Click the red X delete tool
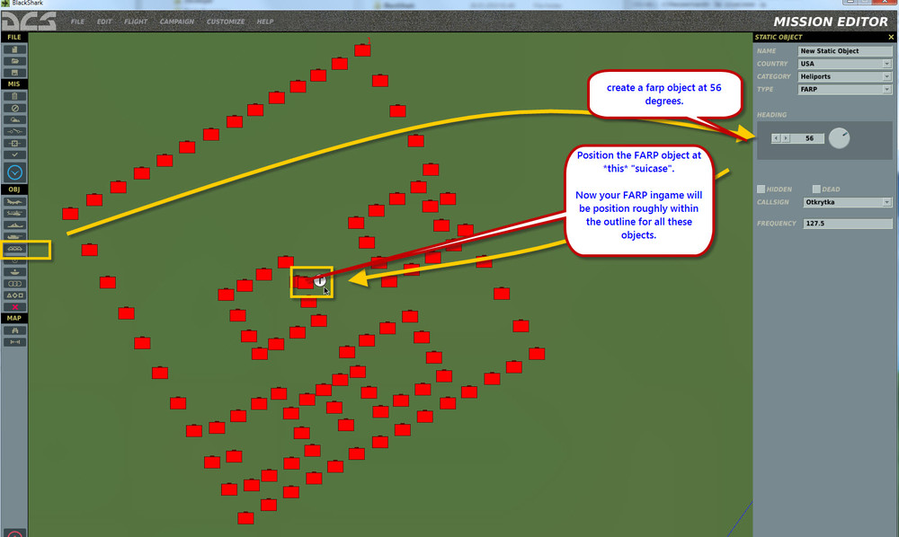Image resolution: width=899 pixels, height=537 pixels. 14,307
